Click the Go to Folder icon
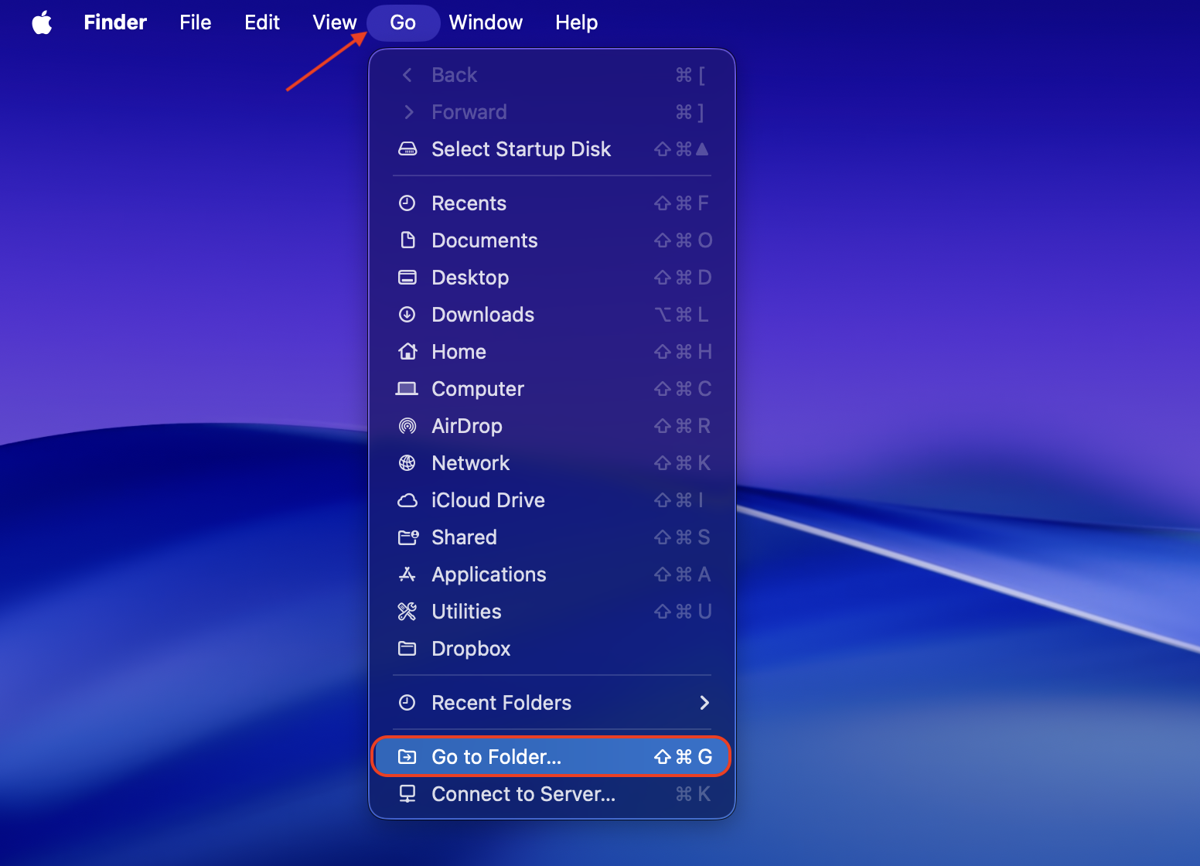 pyautogui.click(x=407, y=756)
